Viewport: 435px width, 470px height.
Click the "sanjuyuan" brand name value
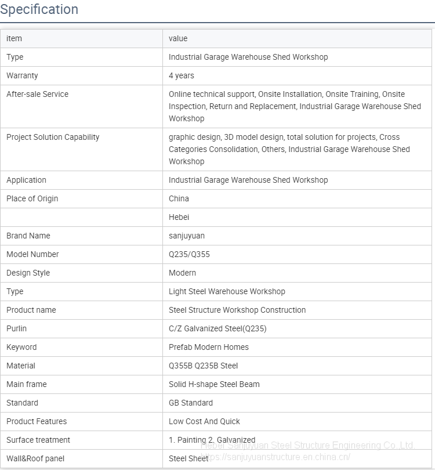pyautogui.click(x=187, y=236)
